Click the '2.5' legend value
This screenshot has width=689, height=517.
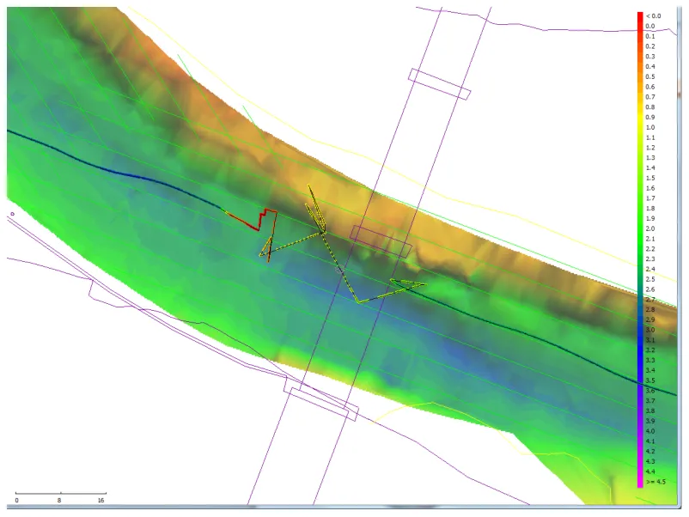[x=649, y=279]
